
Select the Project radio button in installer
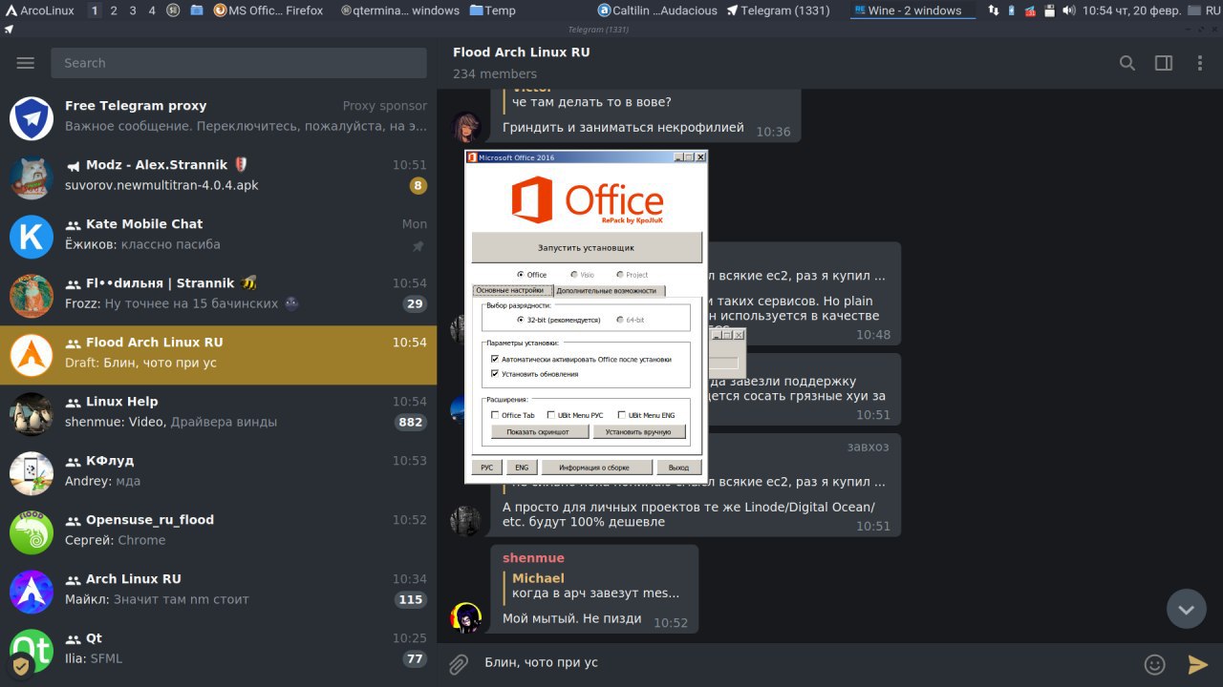click(619, 275)
